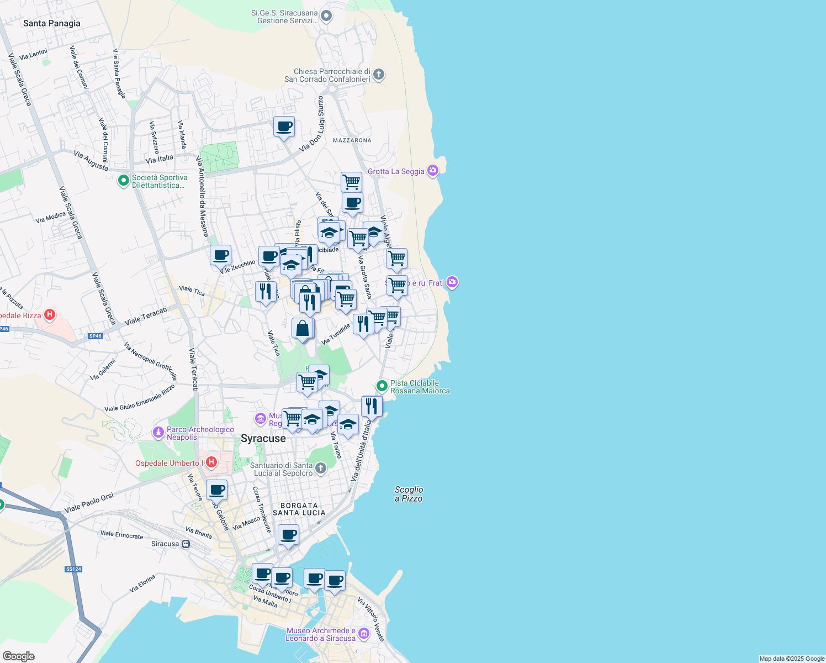826x663 pixels.
Task: Select restaurant marker near Pista Ciclabile Rossana Maiorca
Action: point(372,407)
